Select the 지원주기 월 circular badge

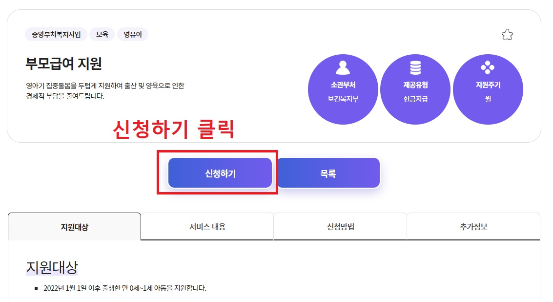click(488, 88)
